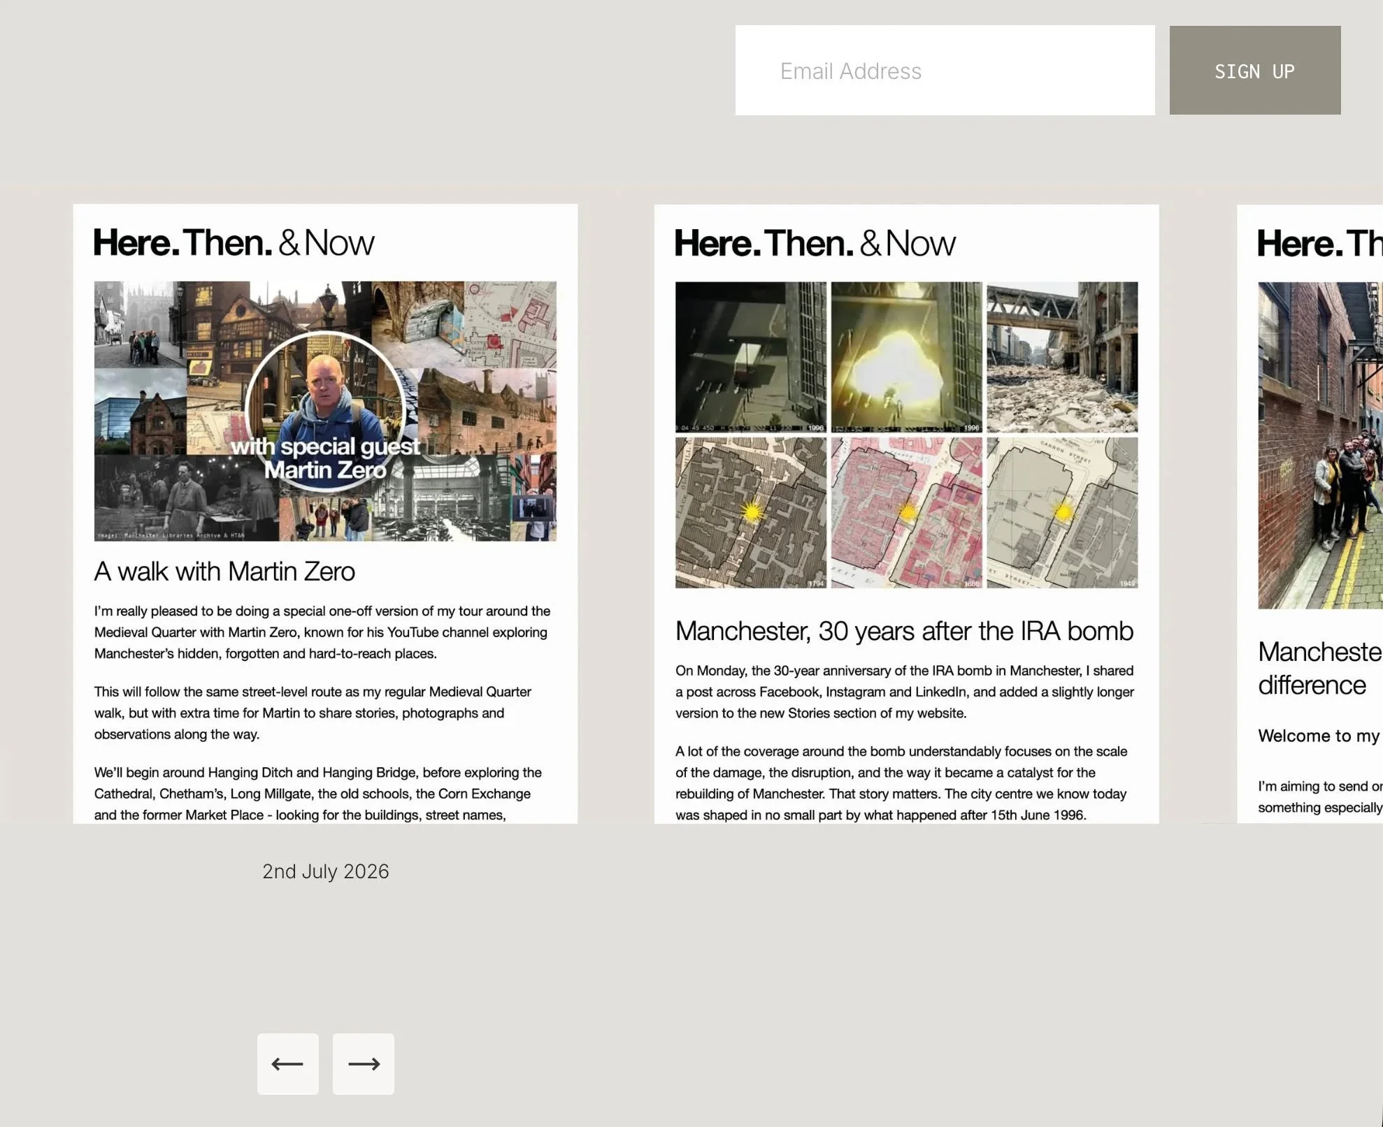
Task: Click 'Welcome to my' text on third card
Action: (1319, 736)
